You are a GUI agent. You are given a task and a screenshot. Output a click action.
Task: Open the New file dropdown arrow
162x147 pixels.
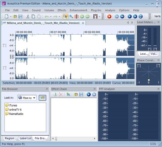11,17
